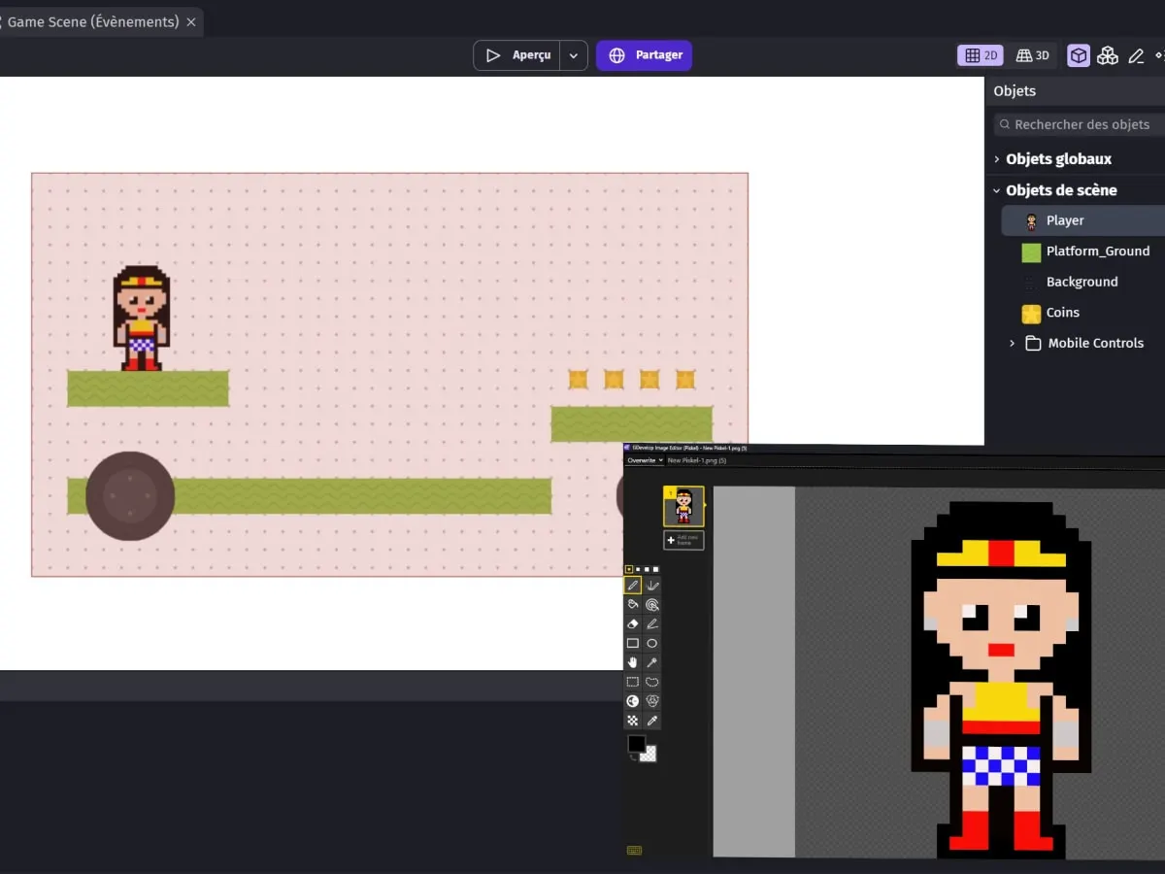This screenshot has height=874, width=1165.
Task: Launch the Aperçu preview
Action: click(517, 55)
